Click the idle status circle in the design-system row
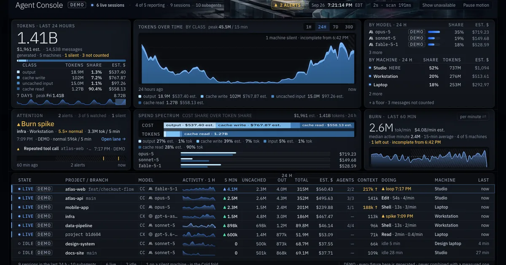506x265 pixels. [19, 244]
